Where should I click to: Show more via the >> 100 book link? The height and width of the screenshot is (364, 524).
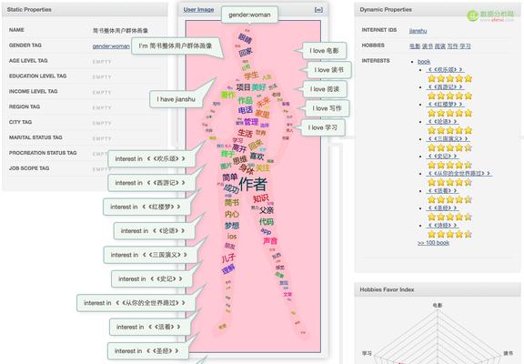pyautogui.click(x=433, y=243)
